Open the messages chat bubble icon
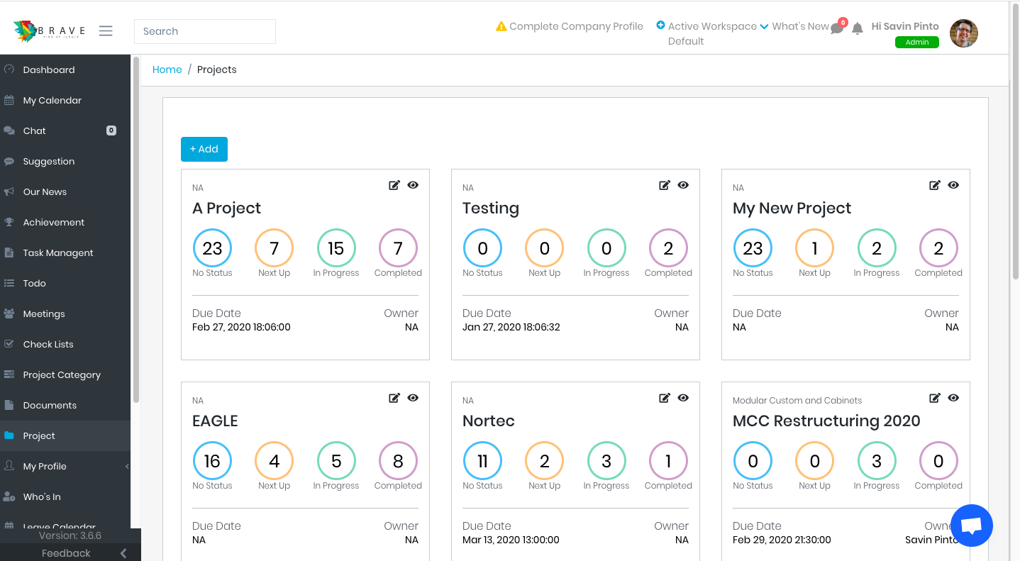The image size is (1020, 561). pyautogui.click(x=837, y=28)
